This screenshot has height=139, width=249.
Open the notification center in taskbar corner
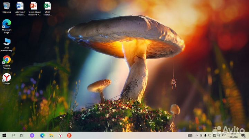coord(244,136)
